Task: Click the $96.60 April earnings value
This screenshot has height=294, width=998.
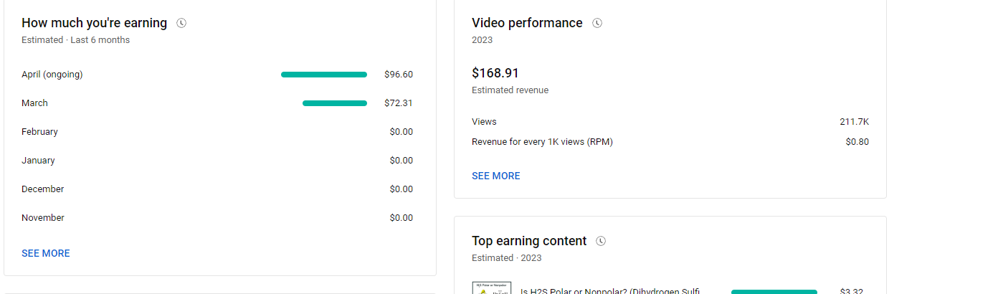Action: click(399, 75)
